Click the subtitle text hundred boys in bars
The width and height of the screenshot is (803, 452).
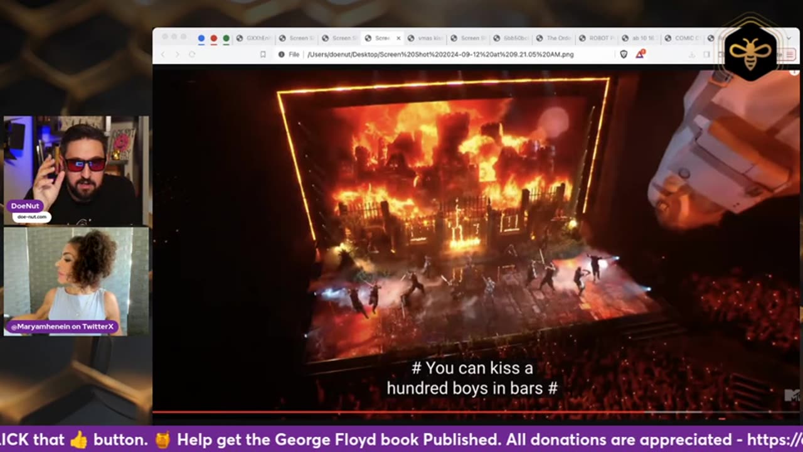(x=471, y=389)
